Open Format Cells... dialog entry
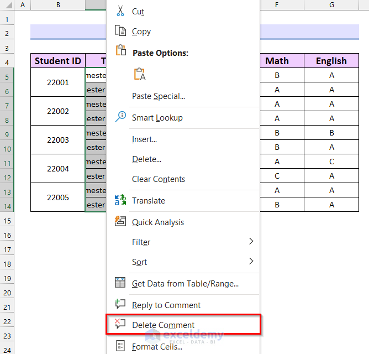 click(157, 347)
